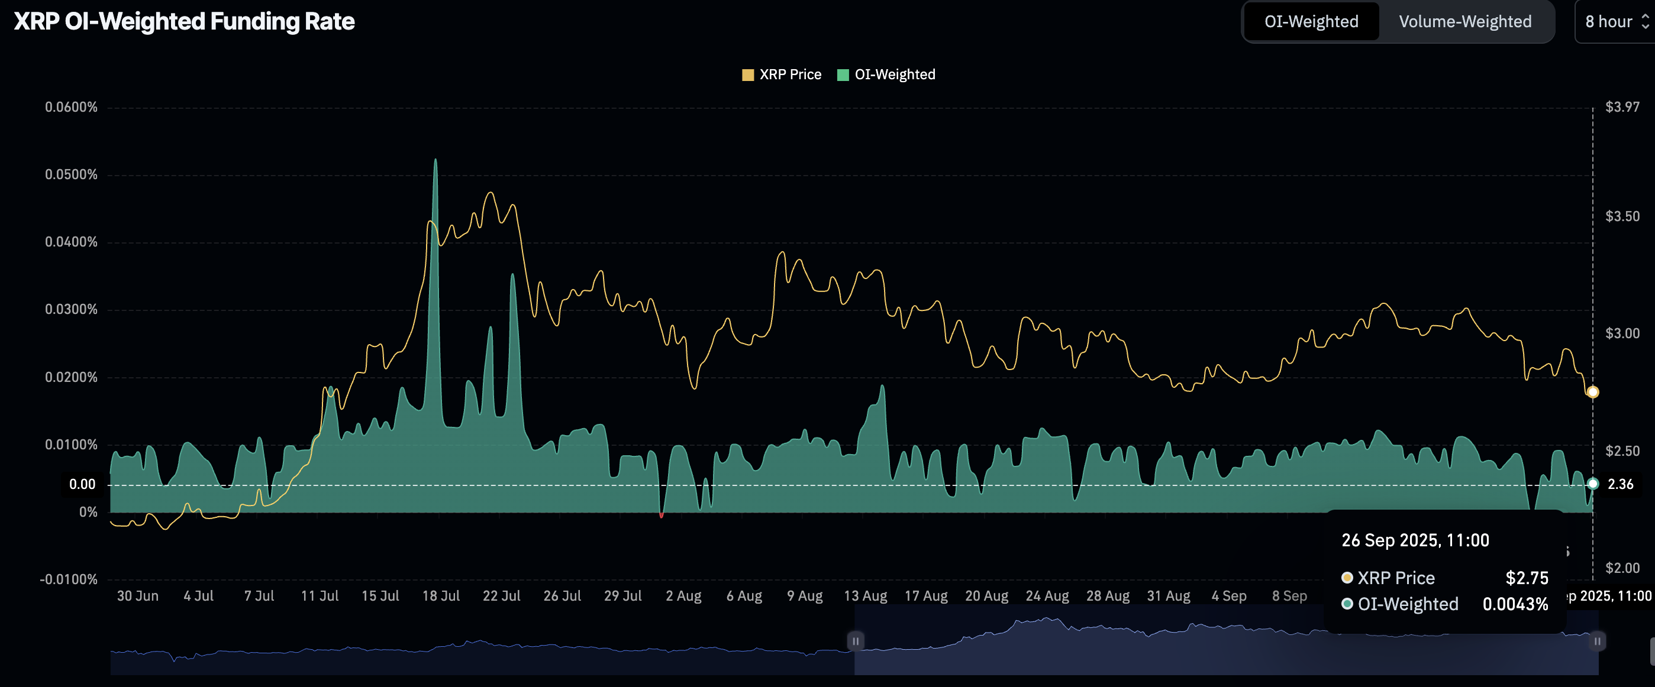This screenshot has width=1655, height=687.
Task: Select the OI-Weighted tab
Action: coord(1311,22)
